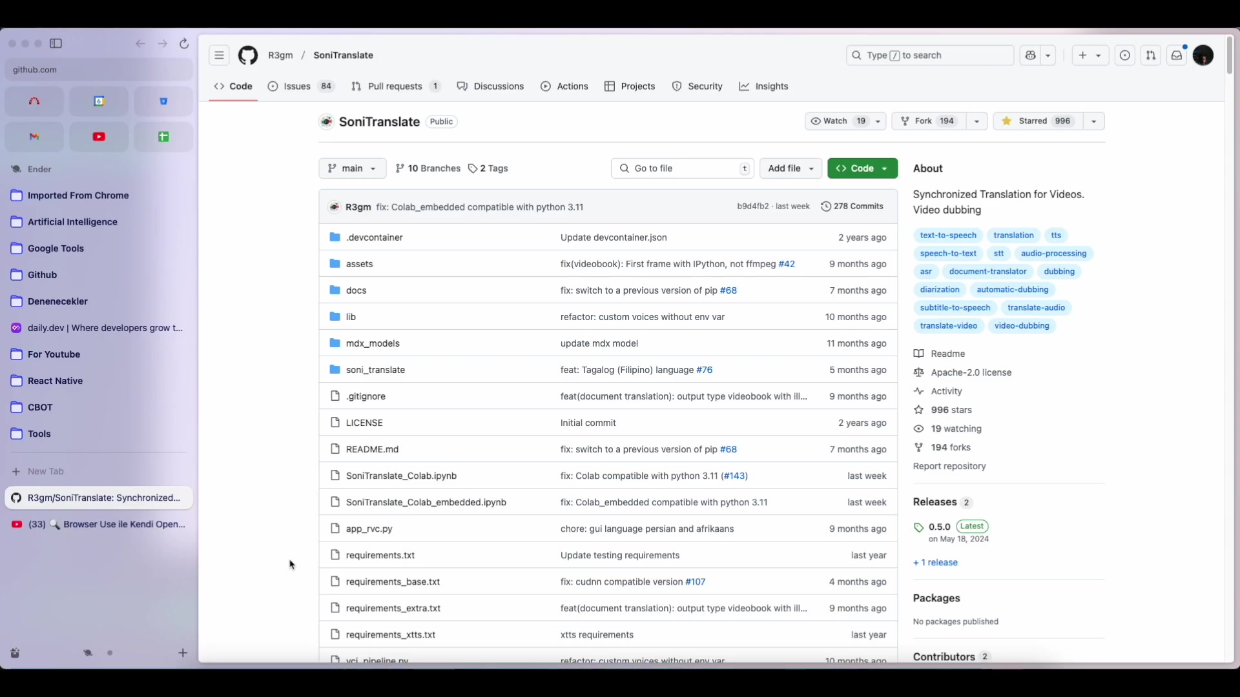Go back with browser back arrow

(140, 44)
